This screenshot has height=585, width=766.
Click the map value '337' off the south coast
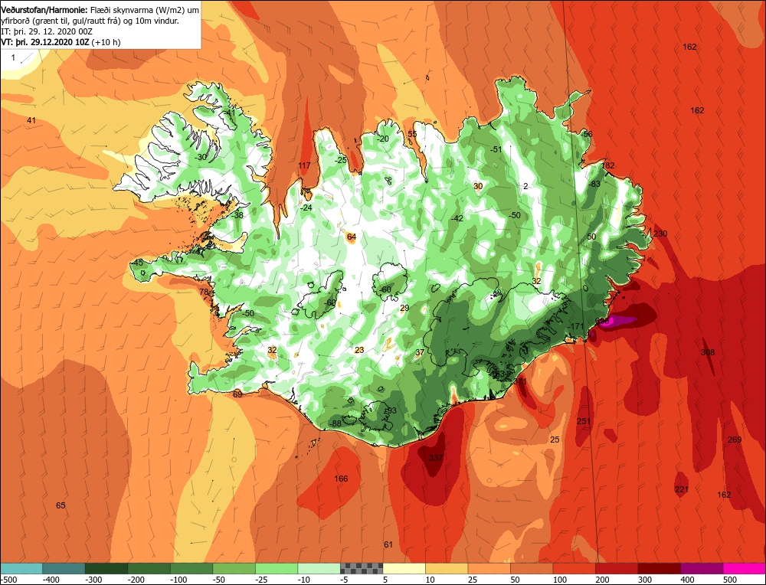(x=436, y=458)
